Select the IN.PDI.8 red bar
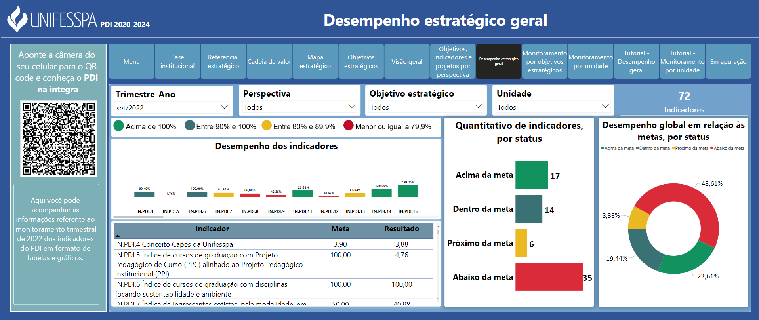The width and height of the screenshot is (759, 320). pos(250,195)
